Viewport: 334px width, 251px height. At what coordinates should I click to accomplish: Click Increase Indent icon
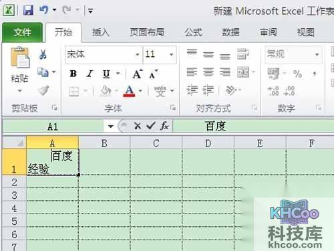pos(208,90)
